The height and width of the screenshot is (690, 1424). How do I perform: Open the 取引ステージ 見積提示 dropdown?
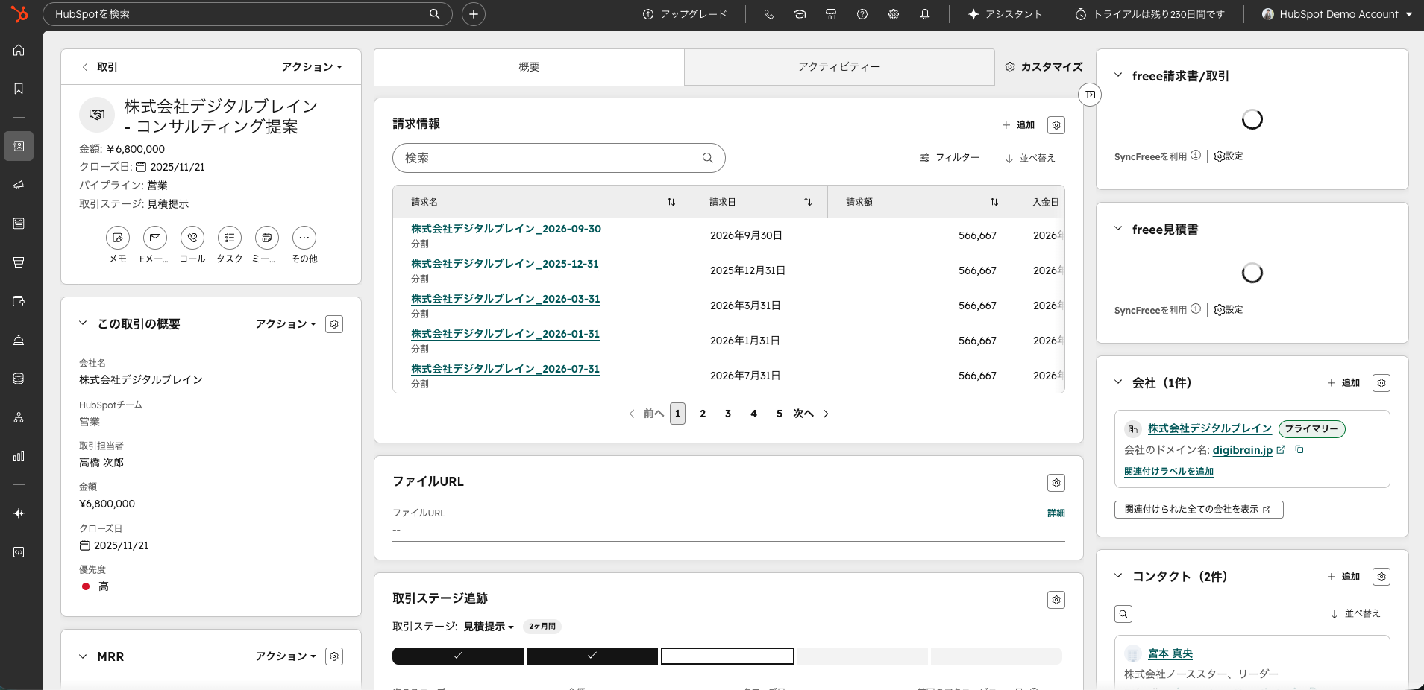pyautogui.click(x=489, y=627)
